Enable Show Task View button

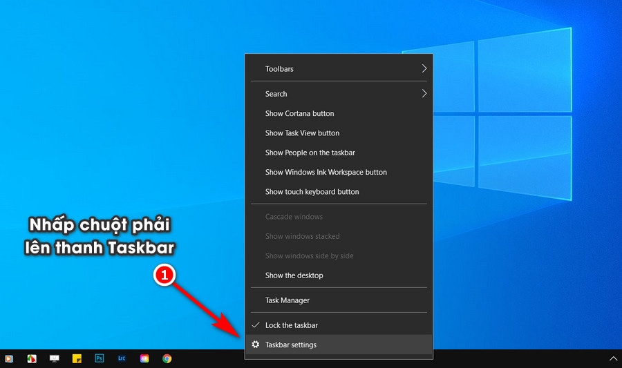click(339, 133)
